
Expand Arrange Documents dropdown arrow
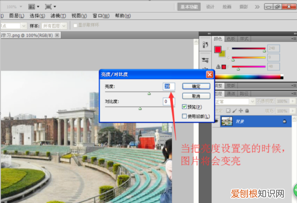pyautogui.click(x=38, y=6)
